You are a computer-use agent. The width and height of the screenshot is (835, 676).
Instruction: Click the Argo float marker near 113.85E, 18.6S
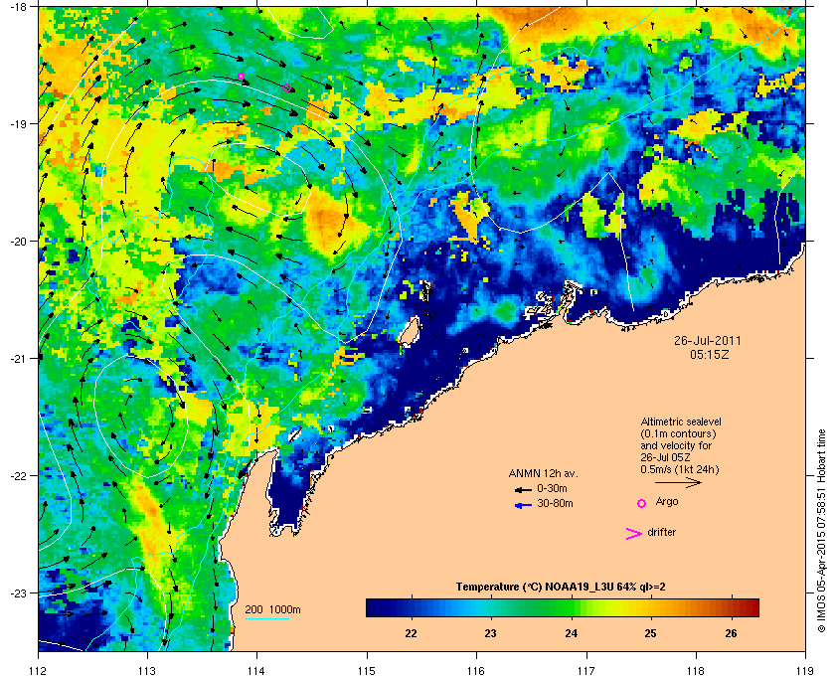[241, 77]
